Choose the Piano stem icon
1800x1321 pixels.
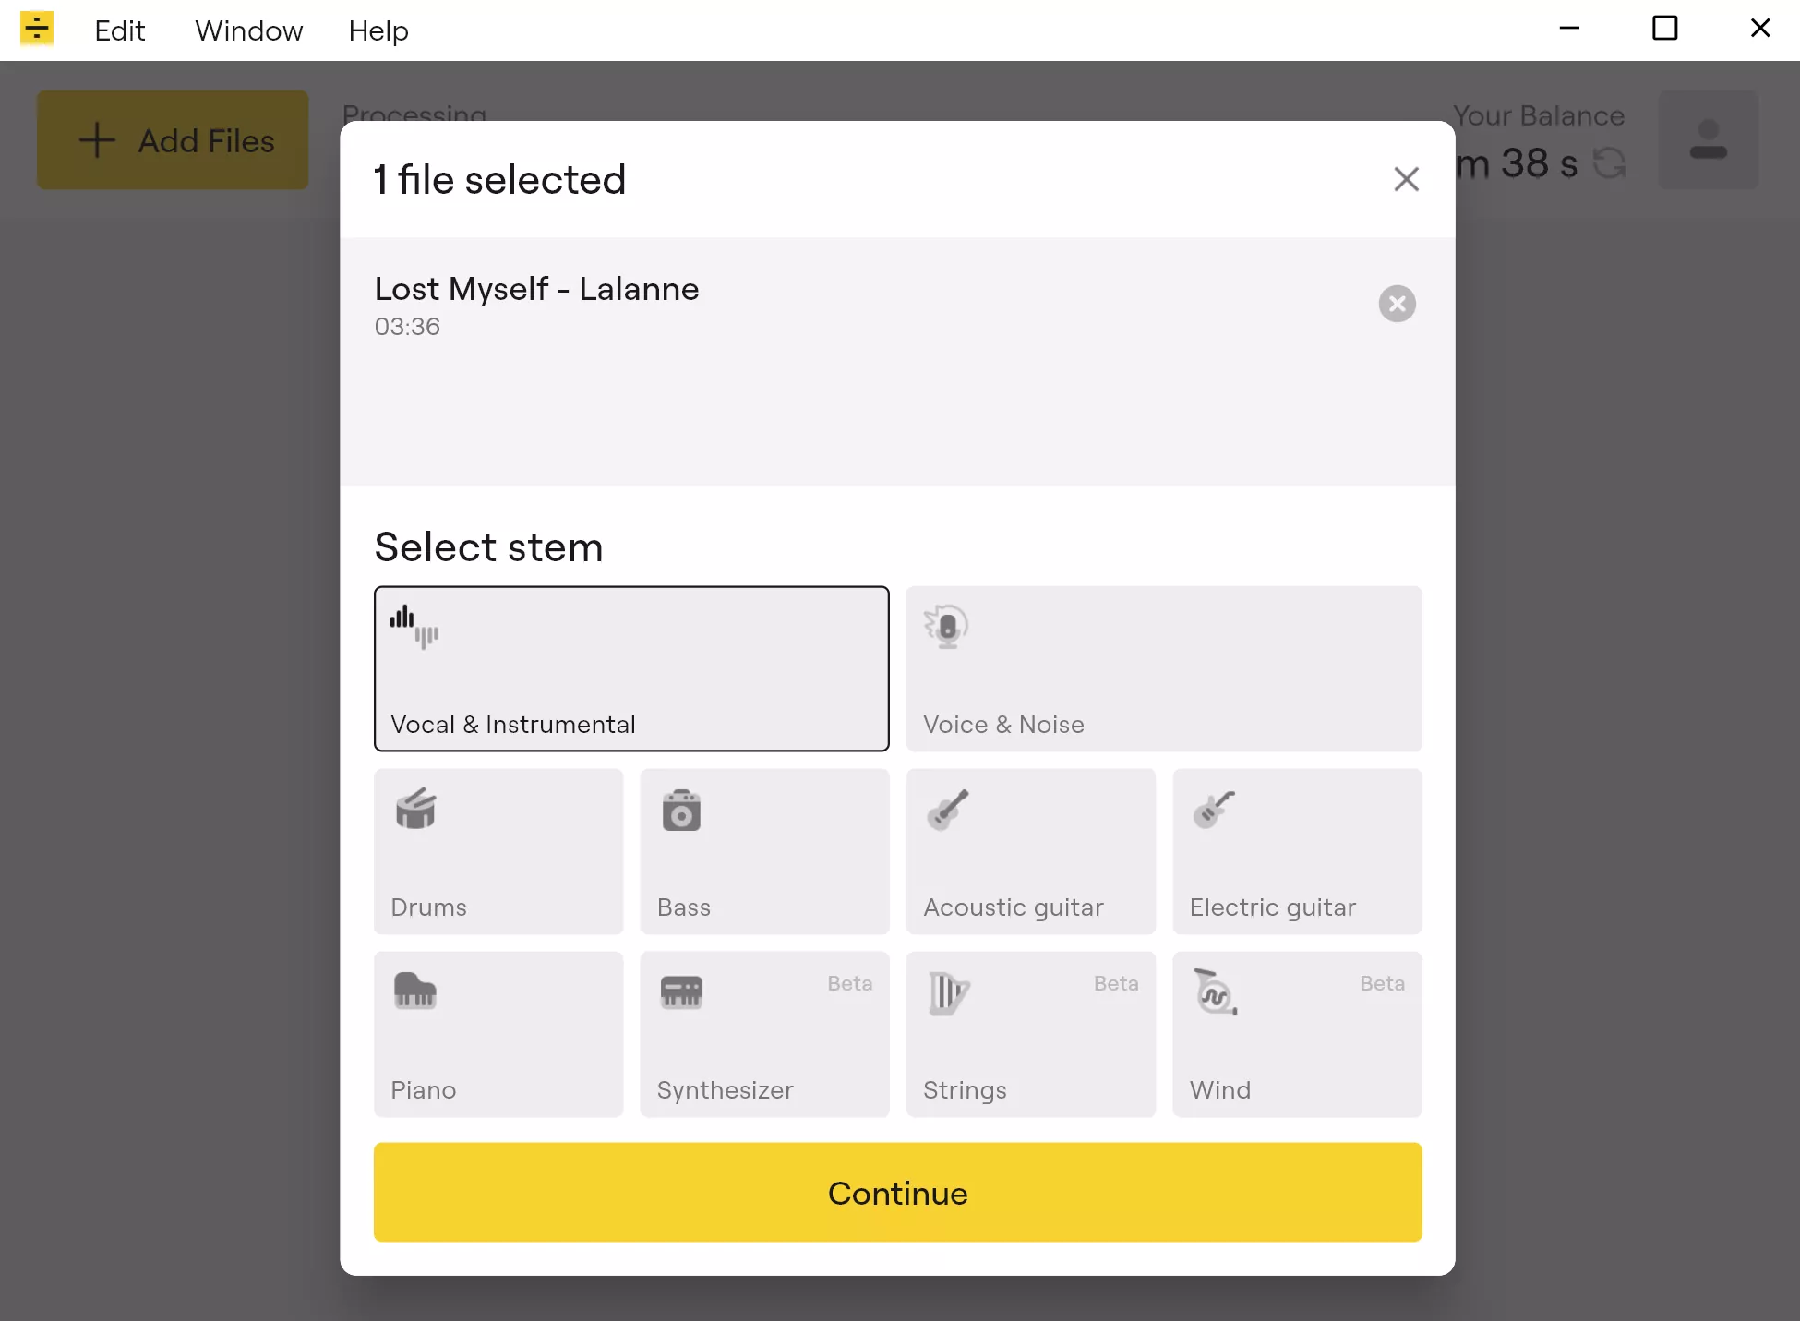(x=415, y=991)
